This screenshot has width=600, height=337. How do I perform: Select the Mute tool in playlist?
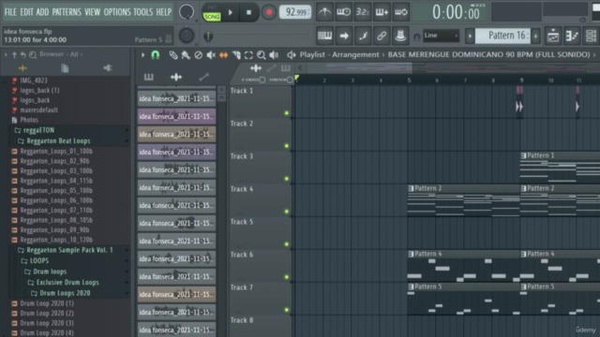pos(211,55)
